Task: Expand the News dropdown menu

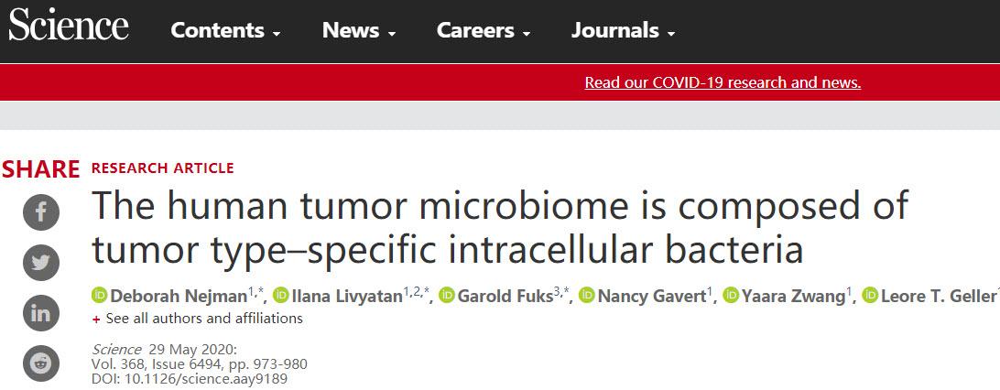Action: pyautogui.click(x=359, y=30)
